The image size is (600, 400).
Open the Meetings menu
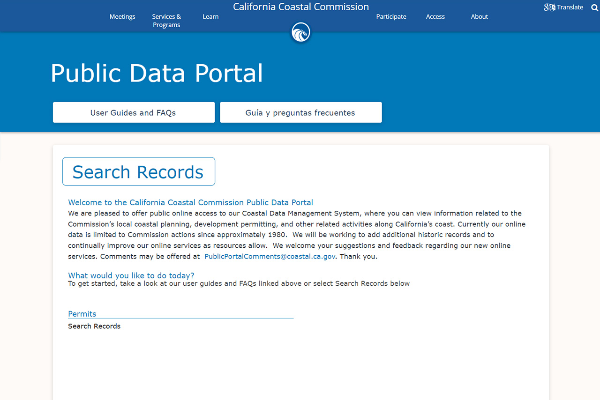[x=122, y=16]
